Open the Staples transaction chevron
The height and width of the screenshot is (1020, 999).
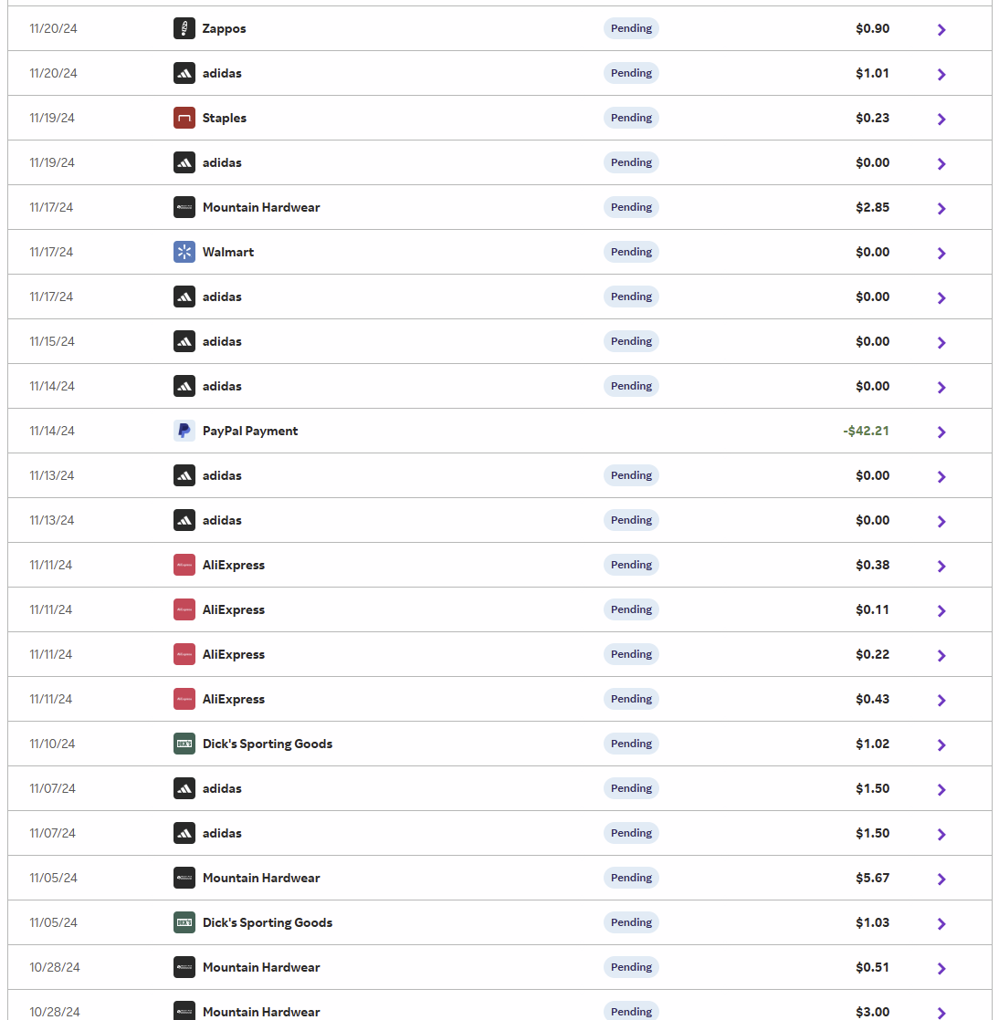click(x=941, y=119)
